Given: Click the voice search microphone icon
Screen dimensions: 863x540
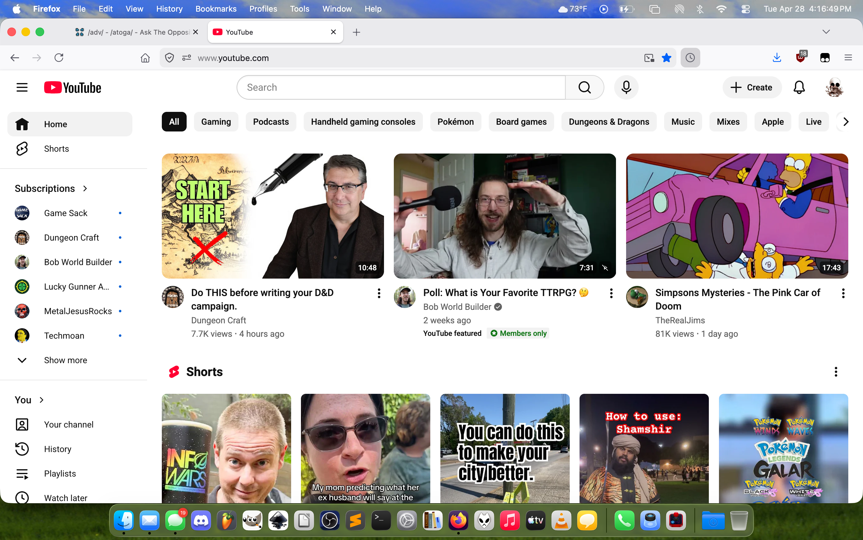Looking at the screenshot, I should [x=626, y=88].
